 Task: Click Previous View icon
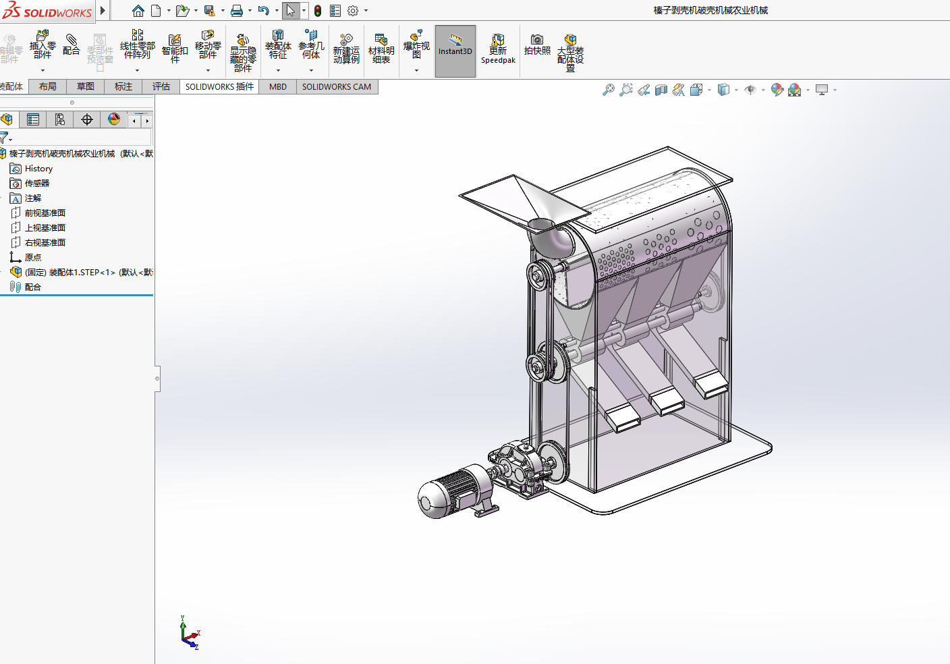644,90
